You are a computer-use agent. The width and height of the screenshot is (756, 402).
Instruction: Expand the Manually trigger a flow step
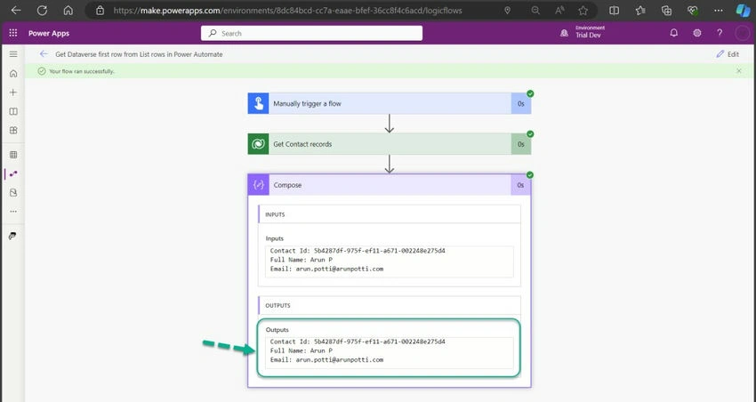(x=389, y=104)
